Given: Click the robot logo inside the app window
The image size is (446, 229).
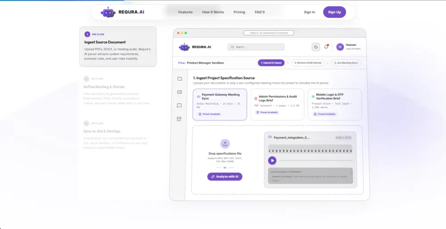Looking at the screenshot, I should point(184,47).
